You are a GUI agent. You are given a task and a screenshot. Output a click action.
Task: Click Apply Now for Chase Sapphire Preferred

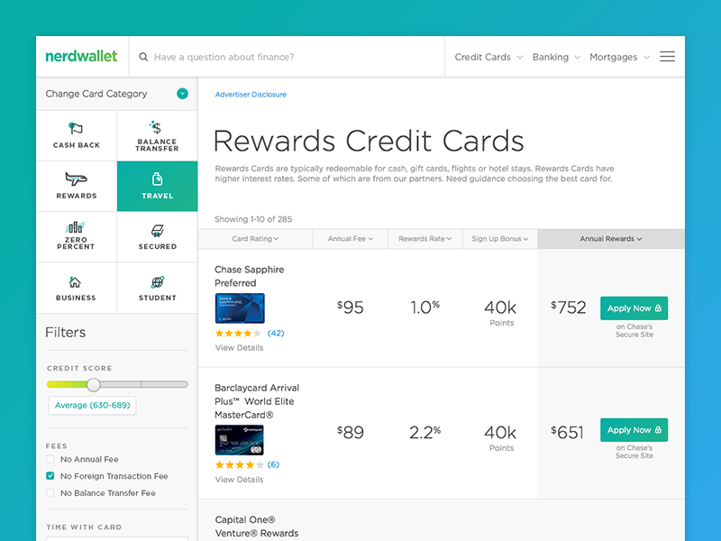point(634,308)
